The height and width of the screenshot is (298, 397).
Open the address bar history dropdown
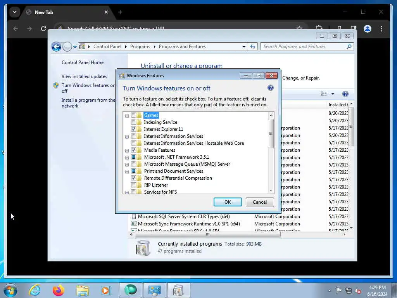(244, 47)
